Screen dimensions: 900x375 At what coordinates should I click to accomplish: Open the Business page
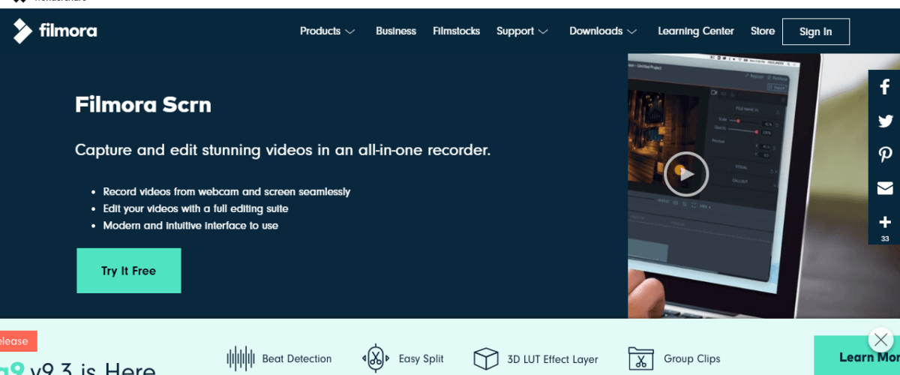(396, 31)
